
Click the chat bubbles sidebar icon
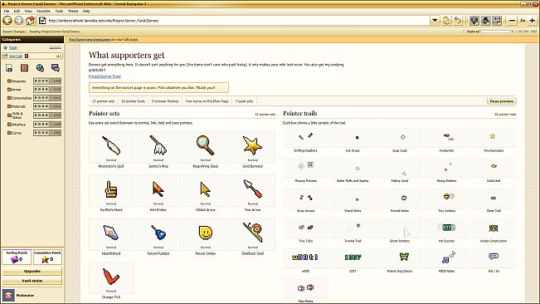[x=55, y=68]
